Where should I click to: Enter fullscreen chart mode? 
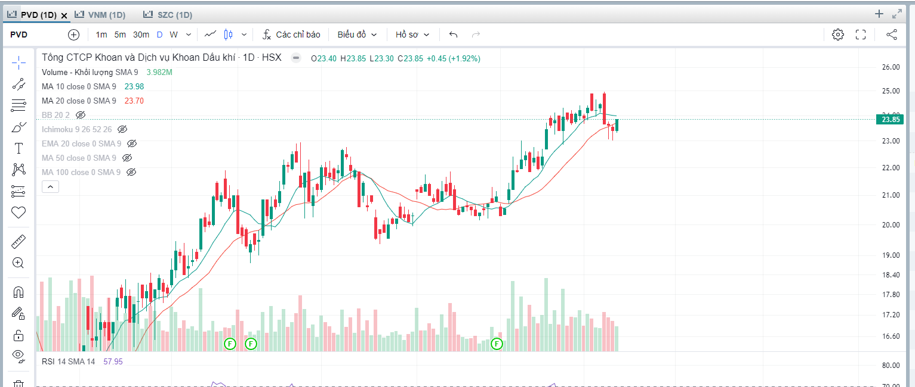[x=861, y=35]
